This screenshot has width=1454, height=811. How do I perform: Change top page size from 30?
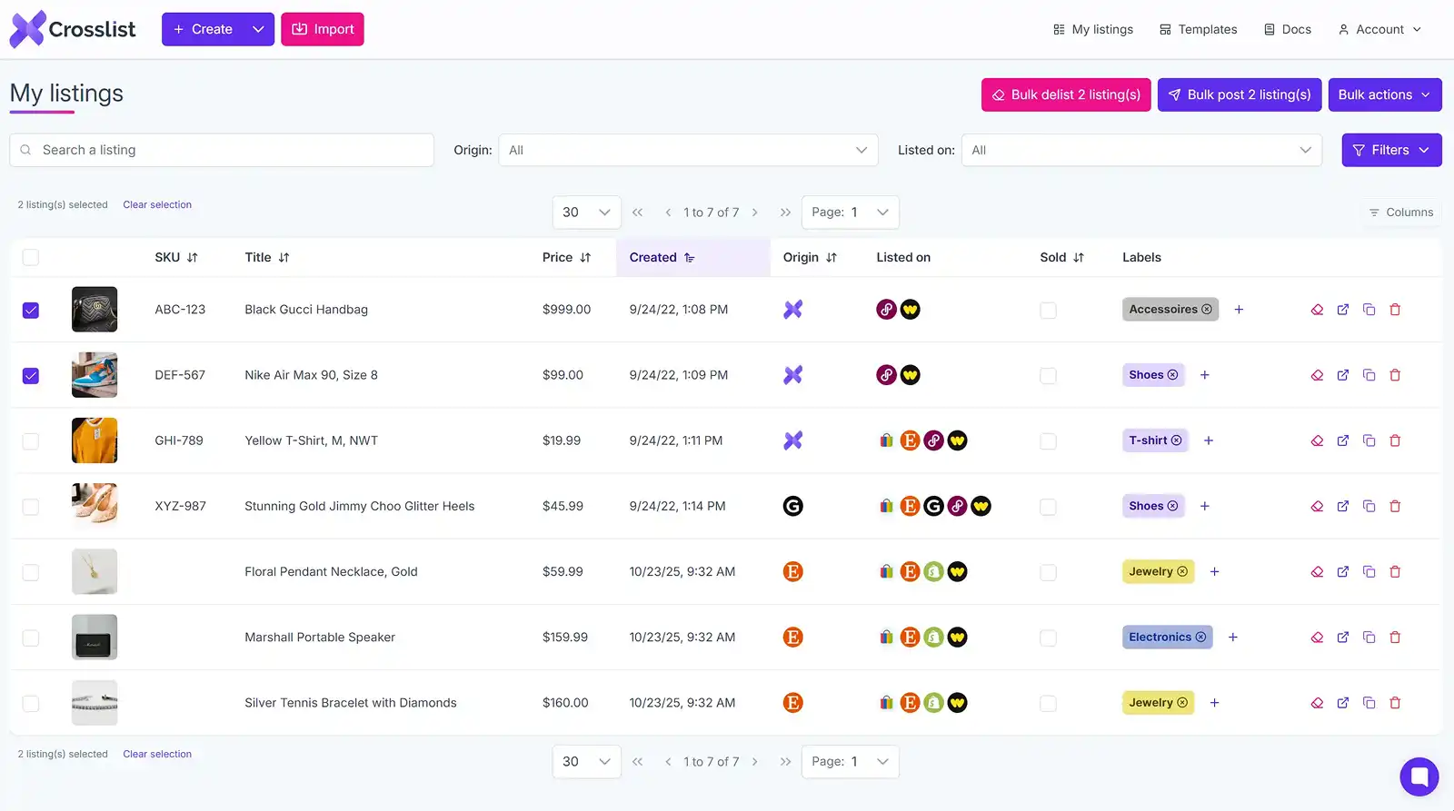586,213
